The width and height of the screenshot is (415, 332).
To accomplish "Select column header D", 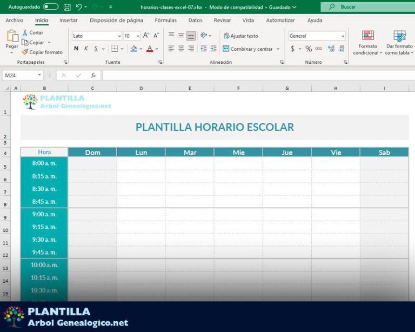I will tap(141, 88).
